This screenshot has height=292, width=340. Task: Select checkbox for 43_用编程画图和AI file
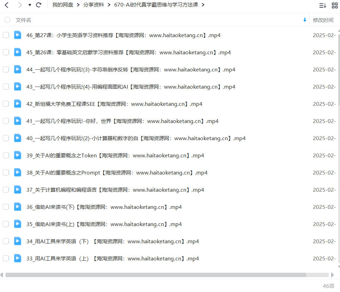pyautogui.click(x=6, y=87)
